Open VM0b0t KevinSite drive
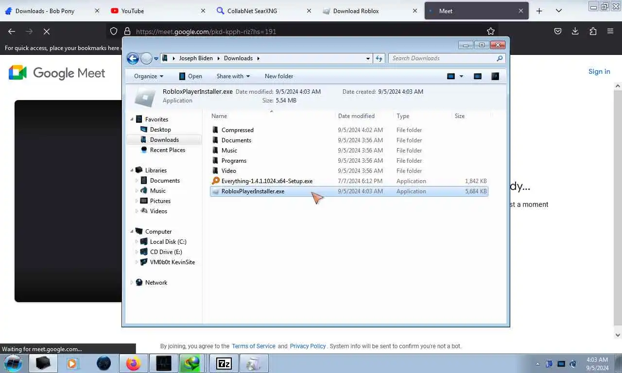Image resolution: width=622 pixels, height=373 pixels. pyautogui.click(x=173, y=262)
